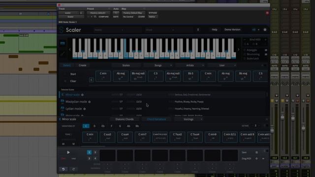The image size is (315, 177).
Task: Open the Strumming settings icon
Action: pyautogui.click(x=266, y=55)
